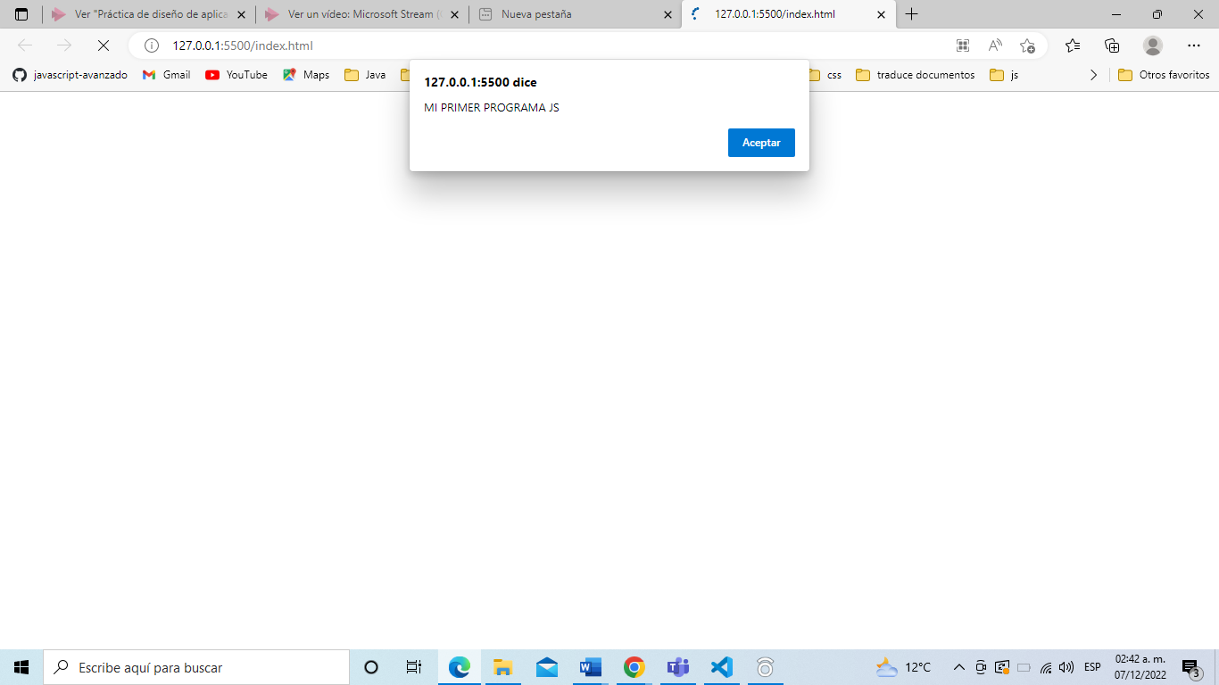The width and height of the screenshot is (1219, 685).
Task: Open Google Chrome from taskbar
Action: pyautogui.click(x=634, y=667)
